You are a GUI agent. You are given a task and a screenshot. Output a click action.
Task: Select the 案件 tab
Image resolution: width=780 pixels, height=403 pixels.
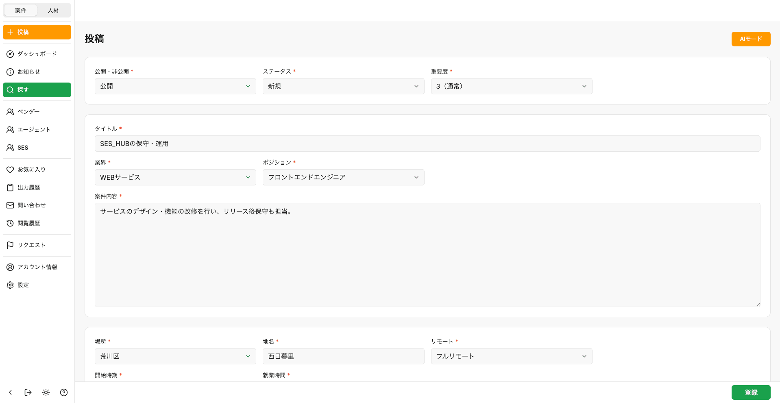click(20, 10)
